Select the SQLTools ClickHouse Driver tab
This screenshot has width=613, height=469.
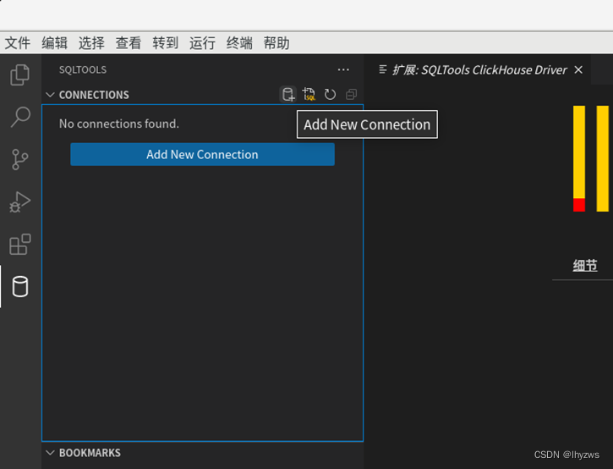pos(477,69)
